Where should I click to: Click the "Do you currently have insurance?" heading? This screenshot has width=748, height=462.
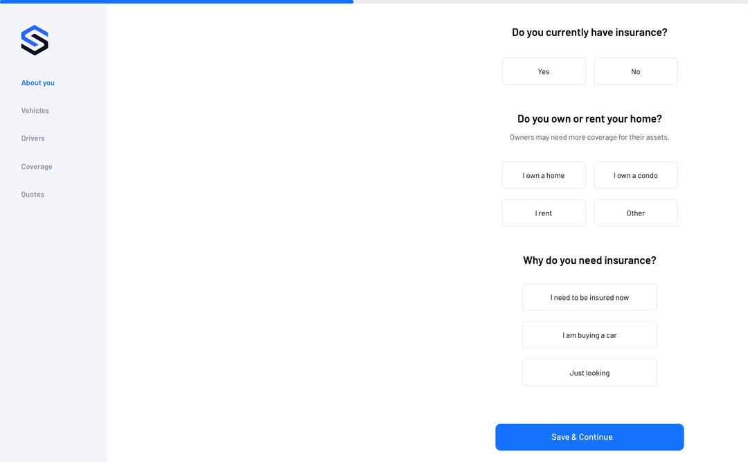point(589,32)
